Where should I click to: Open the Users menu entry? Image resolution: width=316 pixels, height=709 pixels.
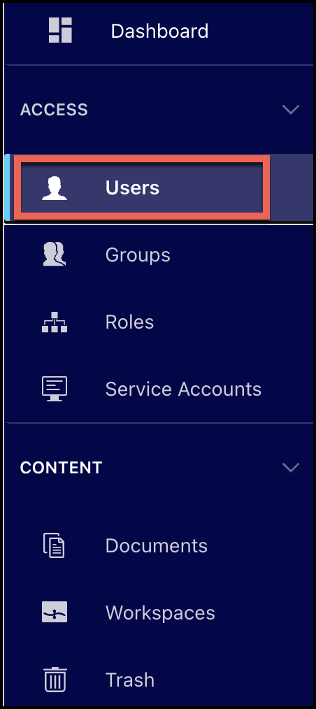pos(132,187)
